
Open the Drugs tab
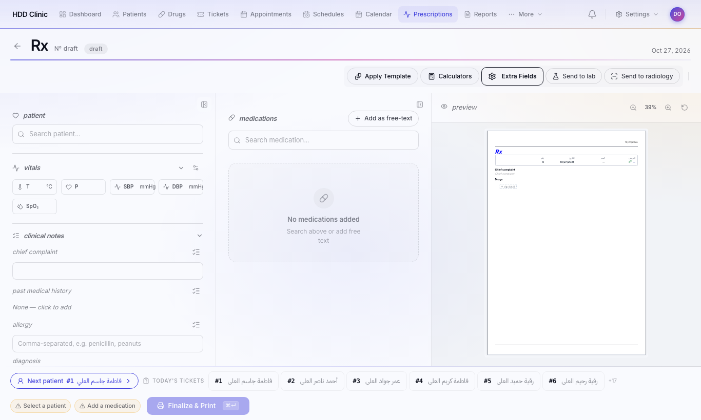172,14
